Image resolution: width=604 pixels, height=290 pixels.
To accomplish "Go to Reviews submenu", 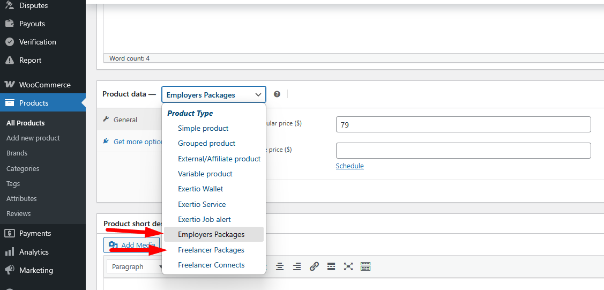I will 18,213.
